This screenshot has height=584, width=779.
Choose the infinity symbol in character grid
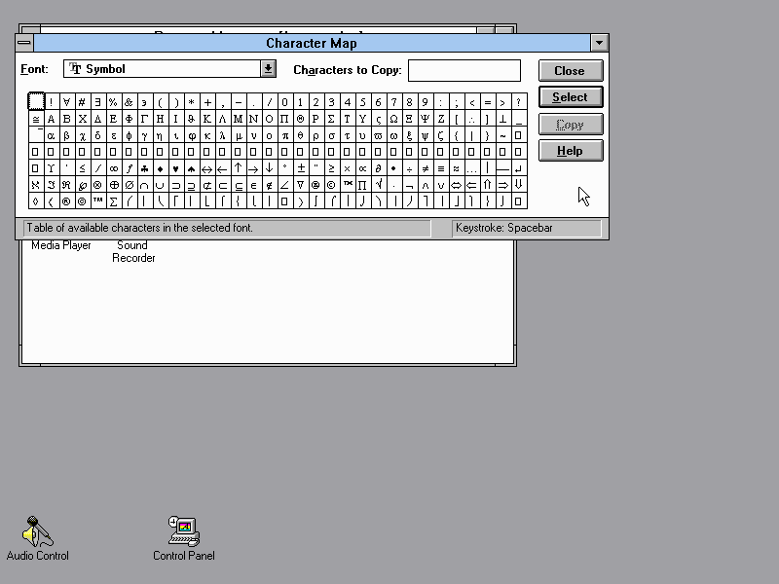(x=114, y=168)
